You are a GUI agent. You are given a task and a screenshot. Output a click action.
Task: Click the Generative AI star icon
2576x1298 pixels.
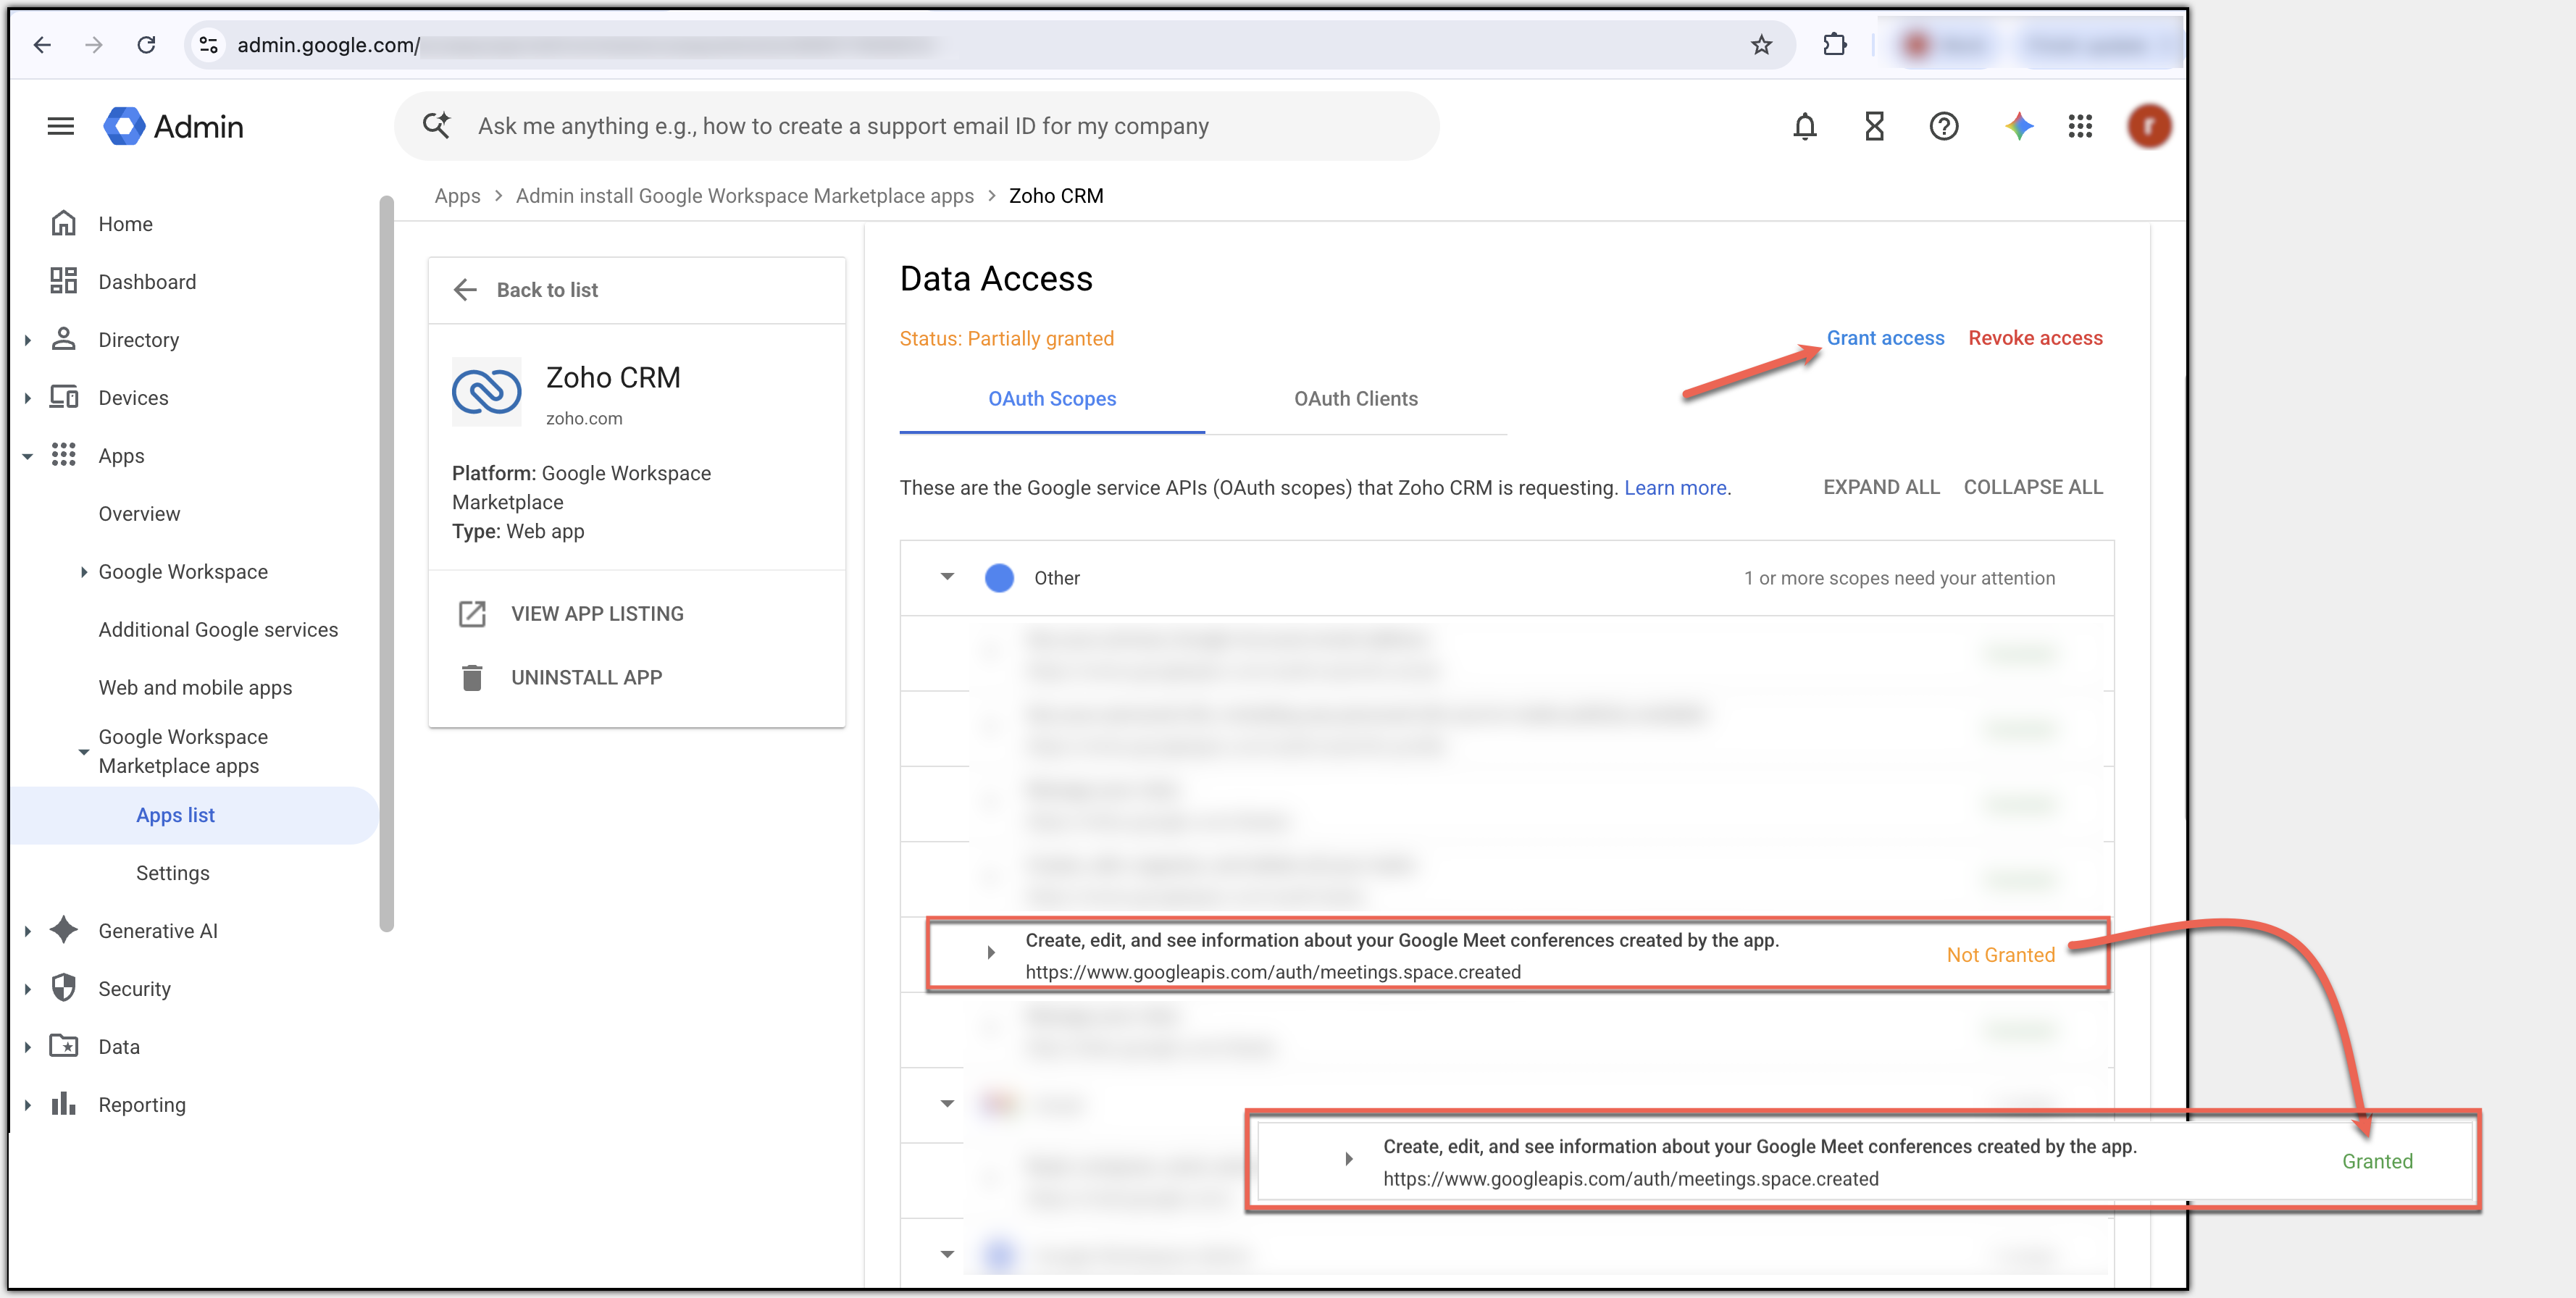(64, 930)
